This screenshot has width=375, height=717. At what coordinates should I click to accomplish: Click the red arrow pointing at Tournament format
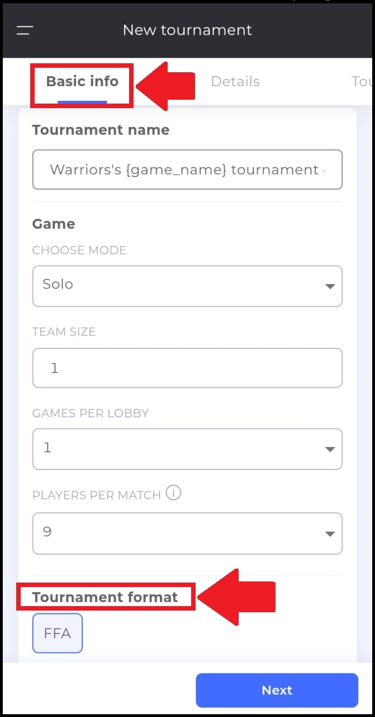coord(236,597)
